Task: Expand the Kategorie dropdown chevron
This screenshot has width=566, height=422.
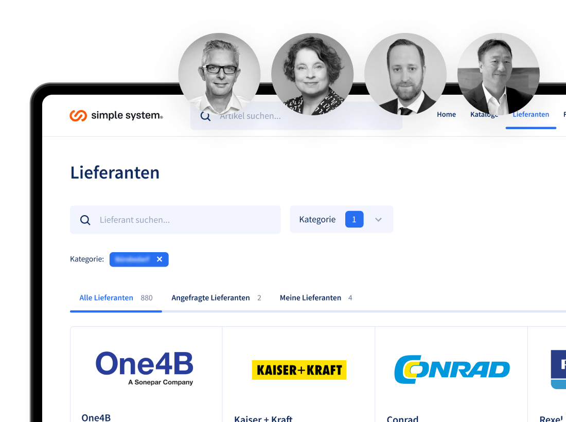Action: point(378,219)
